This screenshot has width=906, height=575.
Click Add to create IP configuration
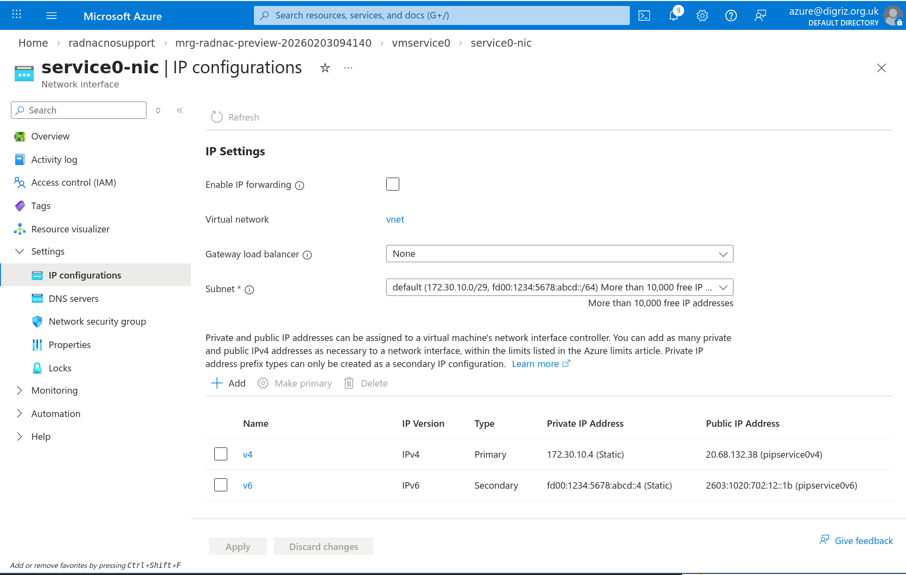click(228, 383)
